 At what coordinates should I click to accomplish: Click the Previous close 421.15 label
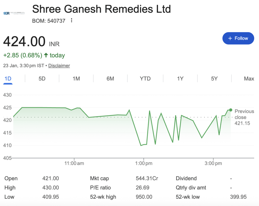pyautogui.click(x=244, y=117)
